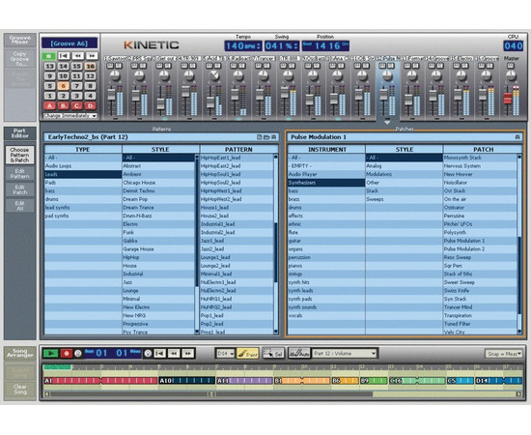Stop groove playback with the green button
The width and height of the screenshot is (531, 435).
49,56
